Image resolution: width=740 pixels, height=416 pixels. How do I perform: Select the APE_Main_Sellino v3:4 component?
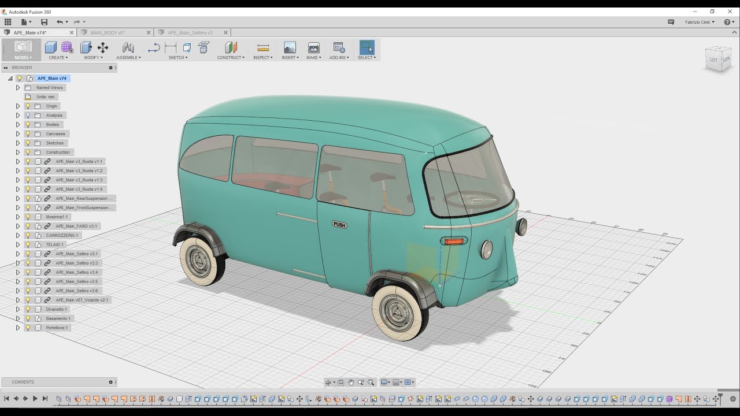76,273
